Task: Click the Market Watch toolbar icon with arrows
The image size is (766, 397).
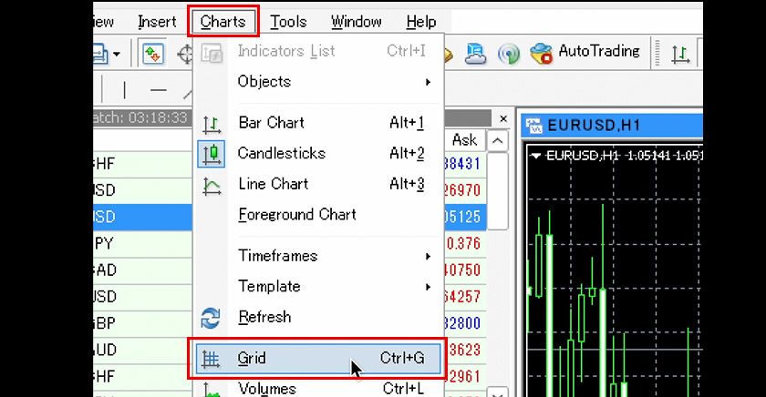Action: point(153,53)
